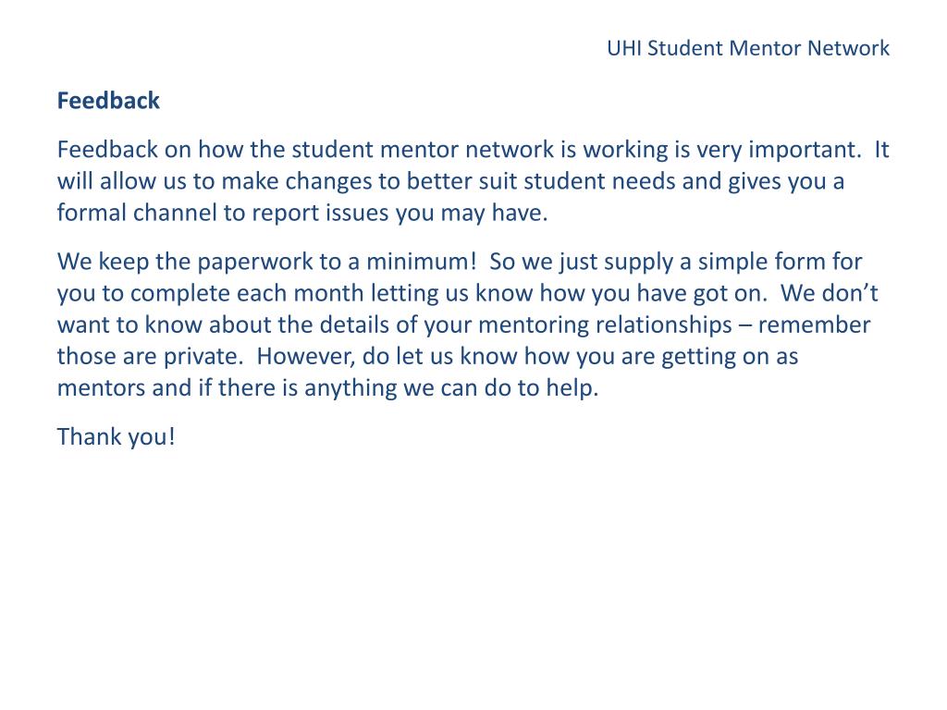Click the 'Thank you!' closing text
This screenshot has width=947, height=710.
point(116,436)
